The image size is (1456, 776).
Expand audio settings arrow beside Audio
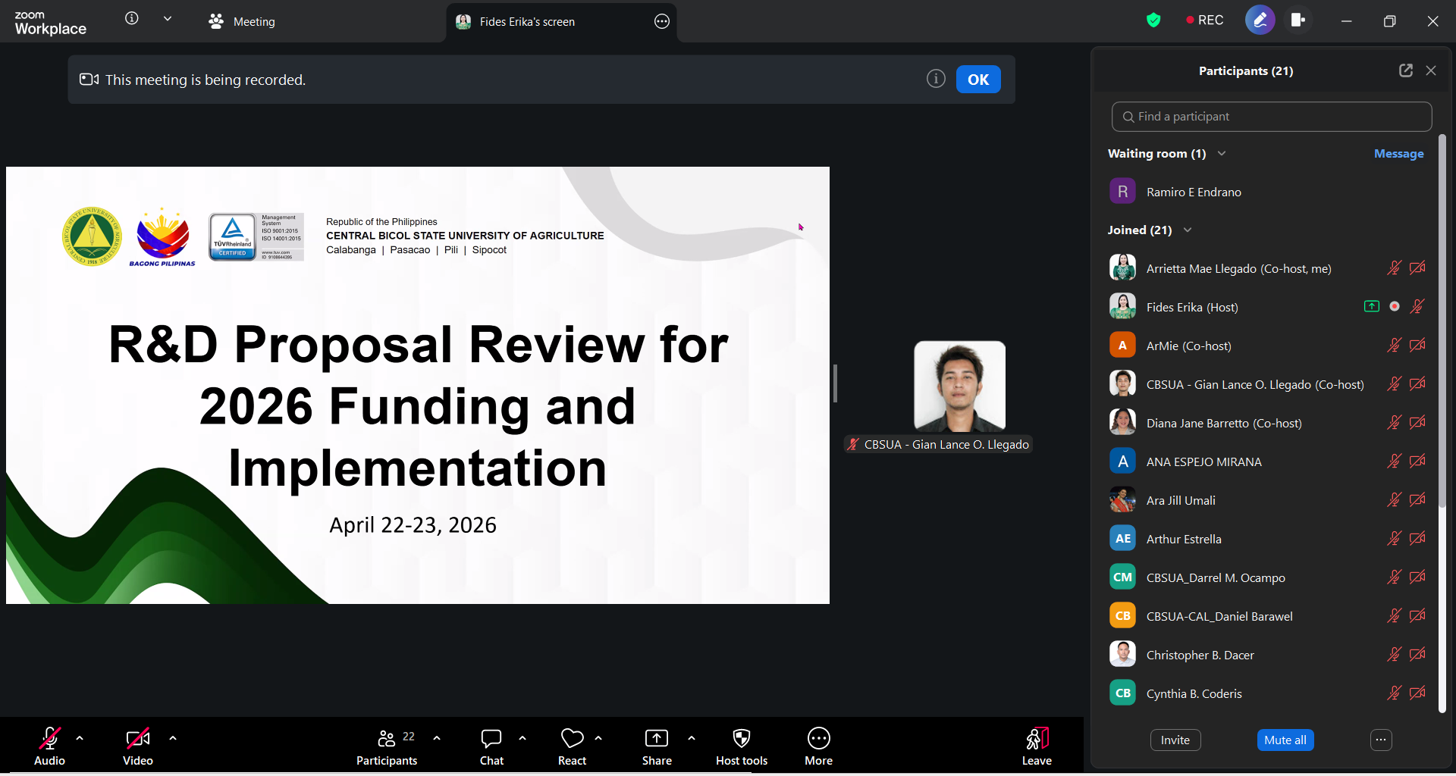[x=80, y=738]
